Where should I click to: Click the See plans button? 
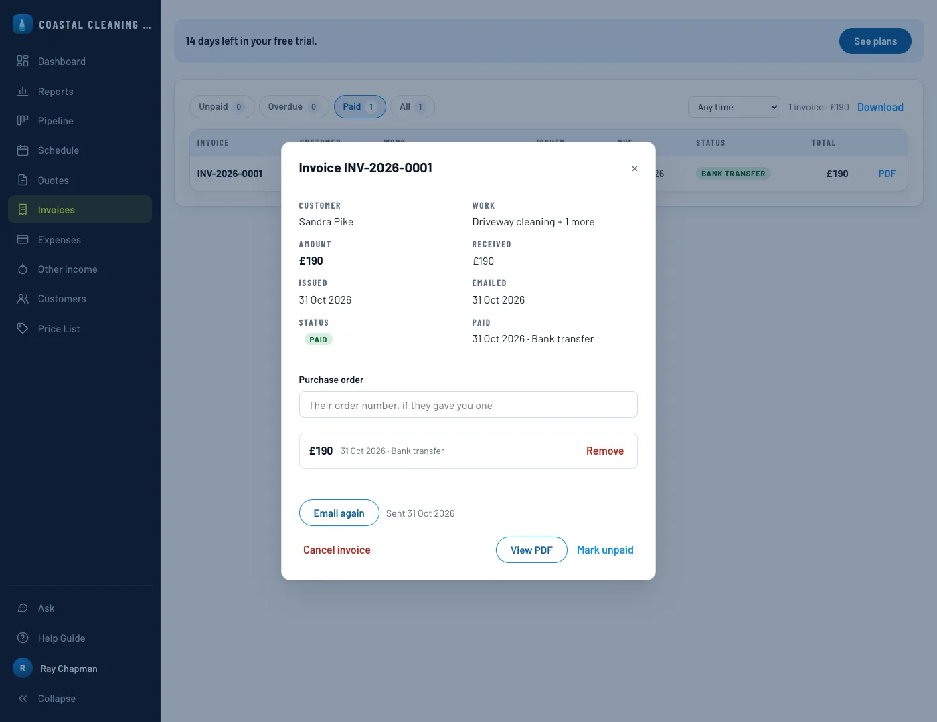[875, 41]
